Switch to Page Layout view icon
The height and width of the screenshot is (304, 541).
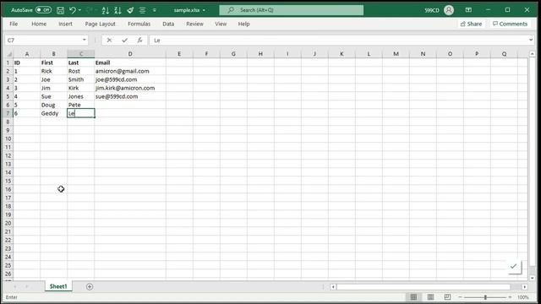[430, 296]
